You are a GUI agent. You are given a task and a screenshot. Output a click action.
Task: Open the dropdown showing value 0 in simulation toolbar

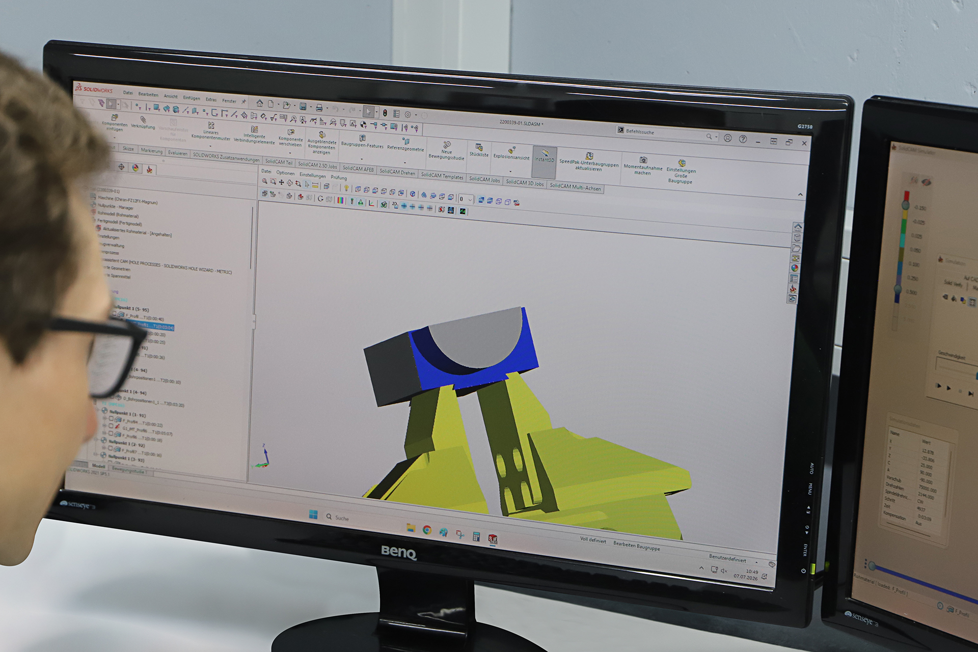tap(466, 199)
